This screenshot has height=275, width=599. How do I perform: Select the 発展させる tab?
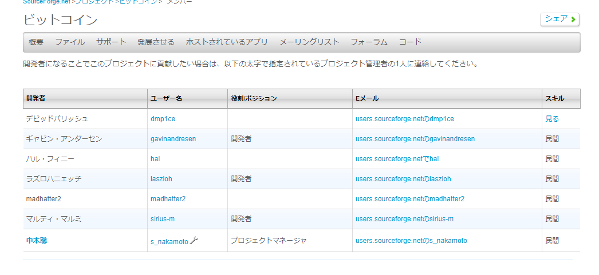click(x=156, y=42)
